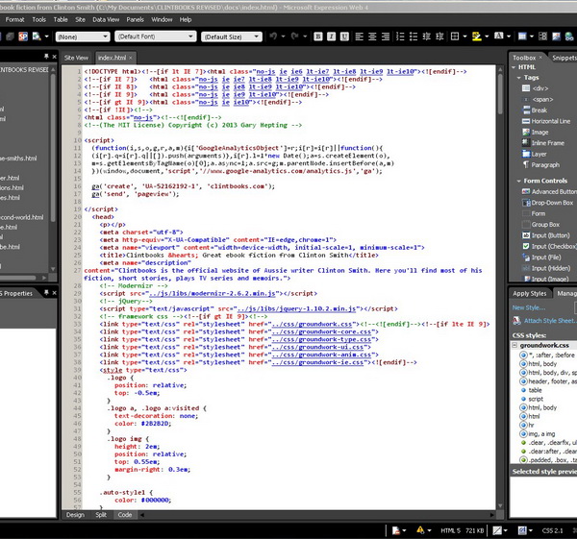Click the Insert Hyperlink globe icon
The width and height of the screenshot is (577, 539).
coord(569,37)
